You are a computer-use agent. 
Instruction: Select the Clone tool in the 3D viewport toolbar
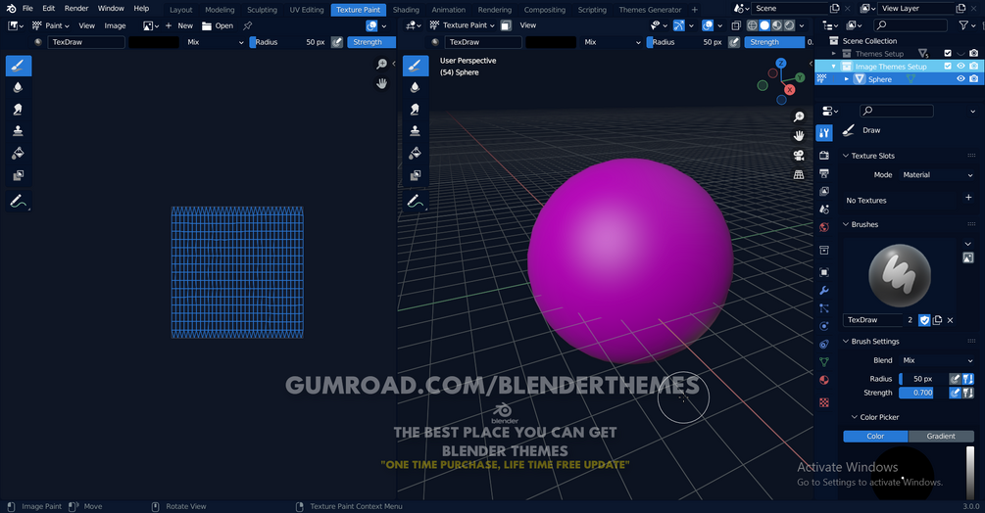click(x=416, y=131)
